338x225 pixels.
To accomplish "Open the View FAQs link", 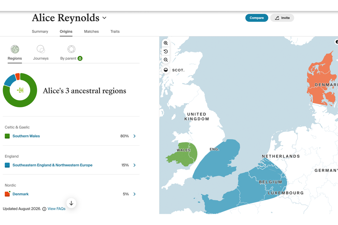I will (x=56, y=209).
